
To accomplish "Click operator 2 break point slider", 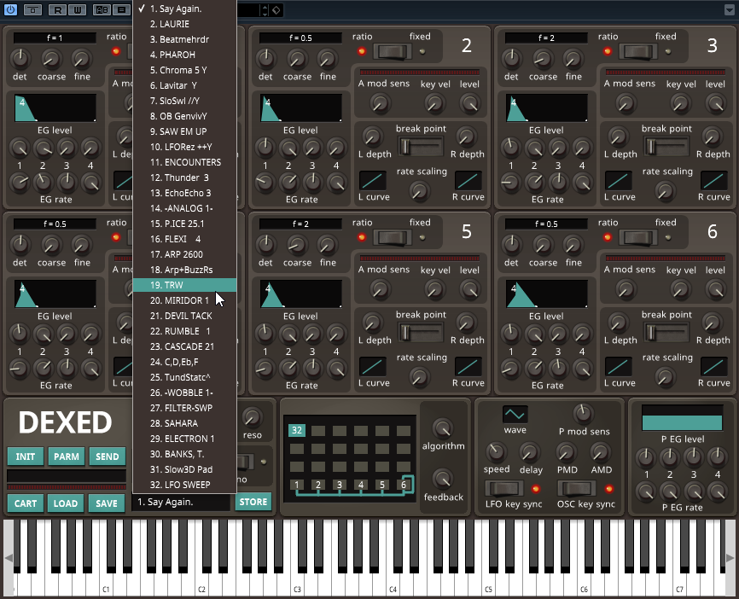I will click(421, 147).
